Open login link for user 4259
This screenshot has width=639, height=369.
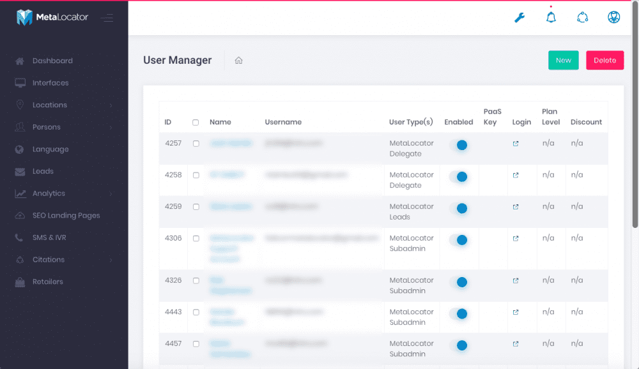516,207
